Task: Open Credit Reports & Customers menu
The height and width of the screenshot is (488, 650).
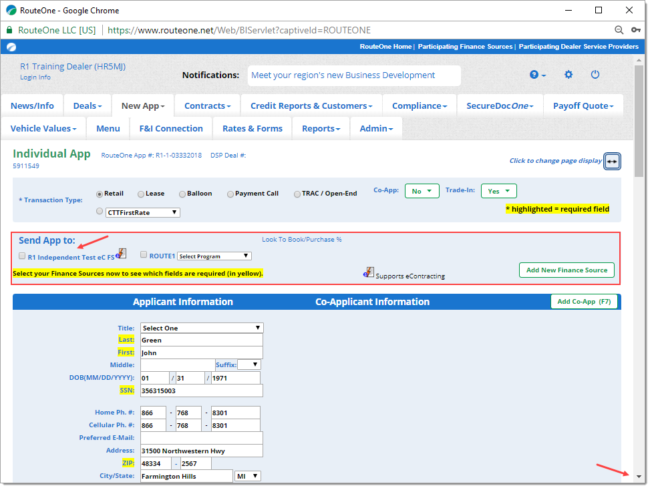Action: pyautogui.click(x=311, y=105)
